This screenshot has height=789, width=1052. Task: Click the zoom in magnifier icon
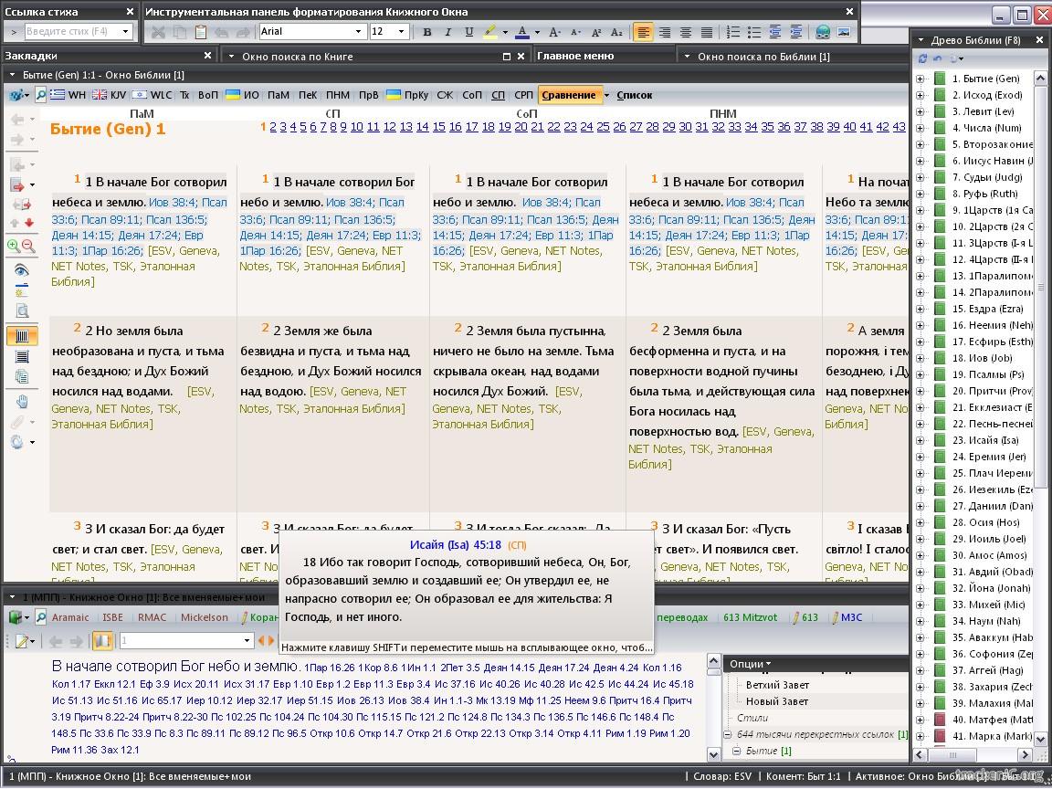[x=14, y=246]
